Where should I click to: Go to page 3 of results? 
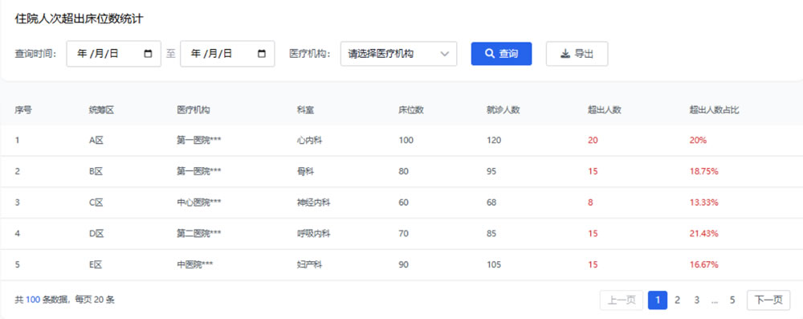pos(696,300)
